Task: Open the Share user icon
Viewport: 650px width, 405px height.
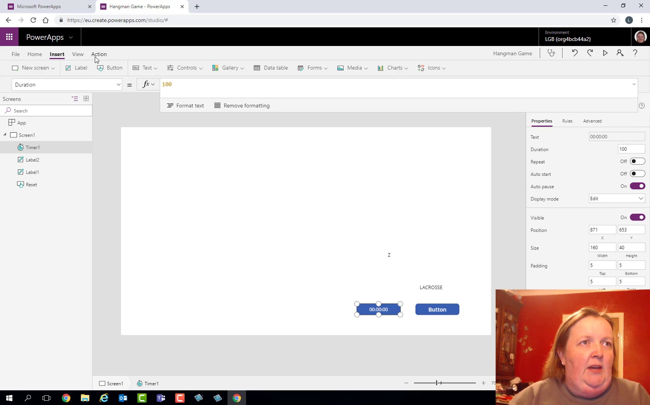Action: point(620,53)
